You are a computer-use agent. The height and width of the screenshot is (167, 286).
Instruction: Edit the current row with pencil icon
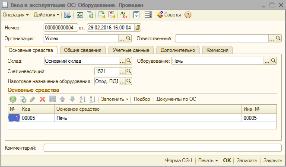click(33, 99)
